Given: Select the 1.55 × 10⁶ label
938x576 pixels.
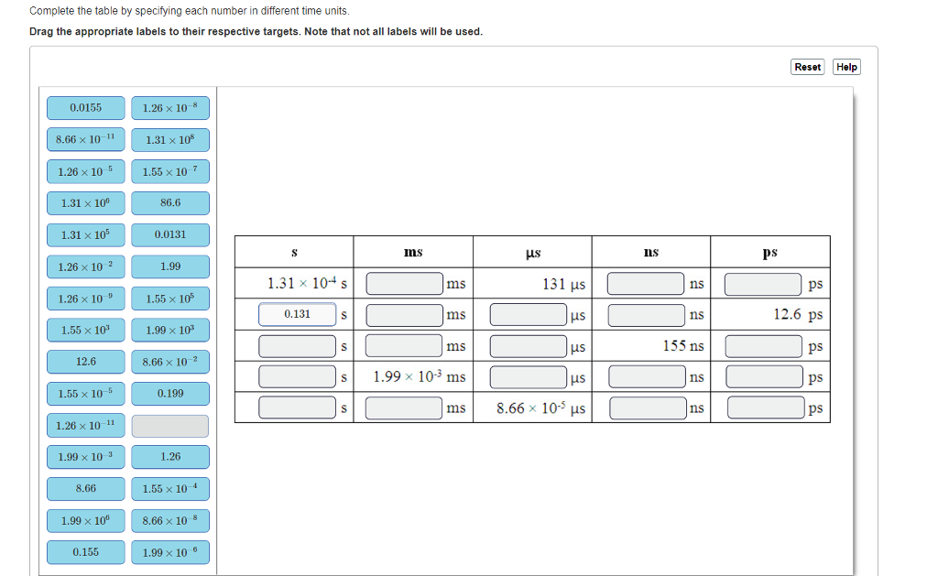Looking at the screenshot, I should pos(170,298).
